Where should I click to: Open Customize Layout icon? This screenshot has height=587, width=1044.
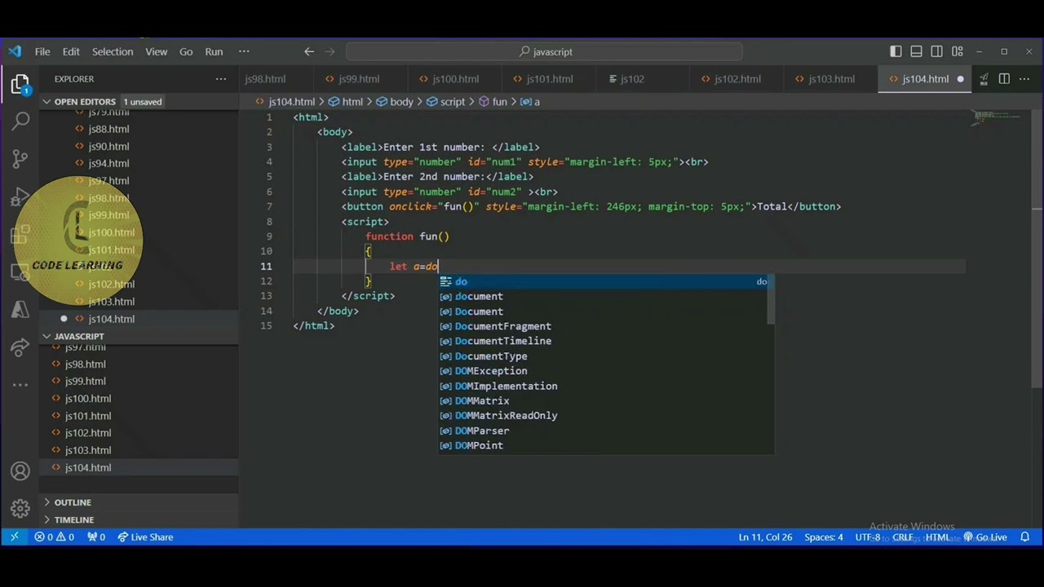tap(957, 51)
